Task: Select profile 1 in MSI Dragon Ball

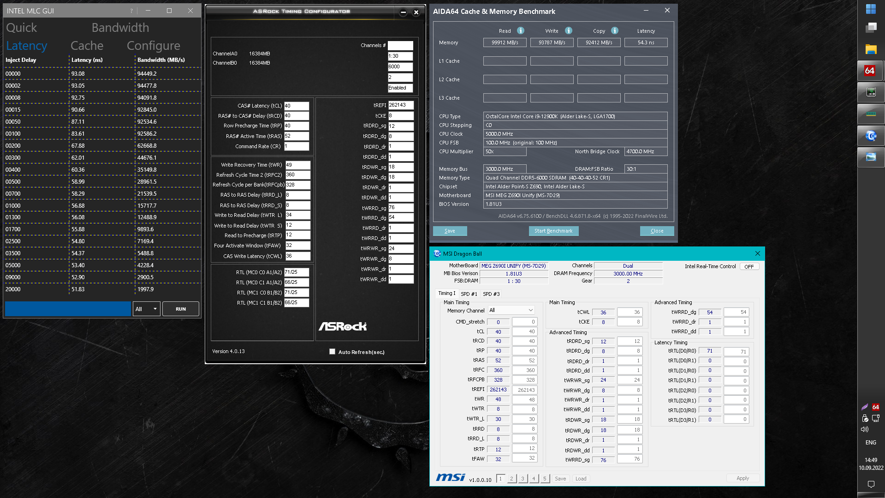Action: point(500,479)
